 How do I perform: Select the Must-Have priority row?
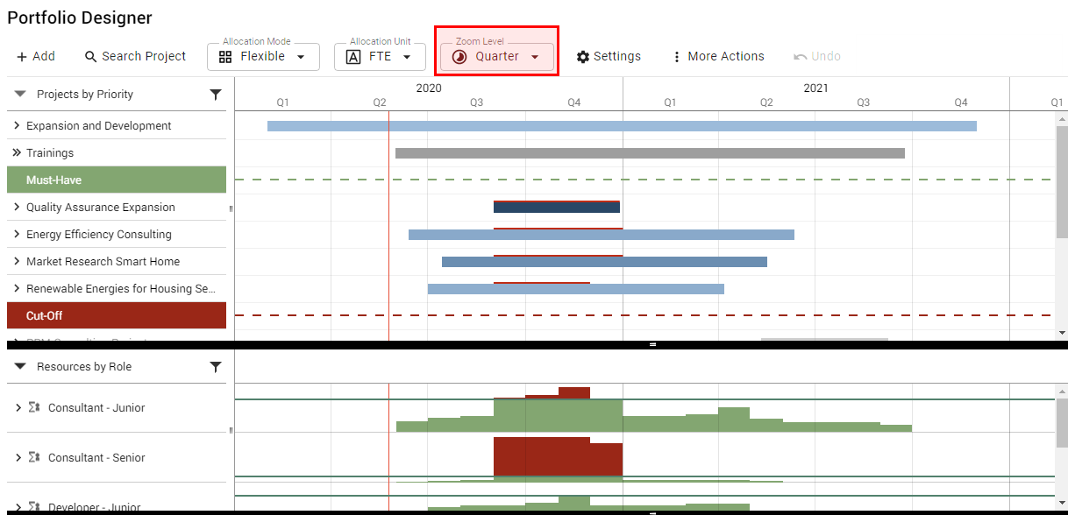116,180
